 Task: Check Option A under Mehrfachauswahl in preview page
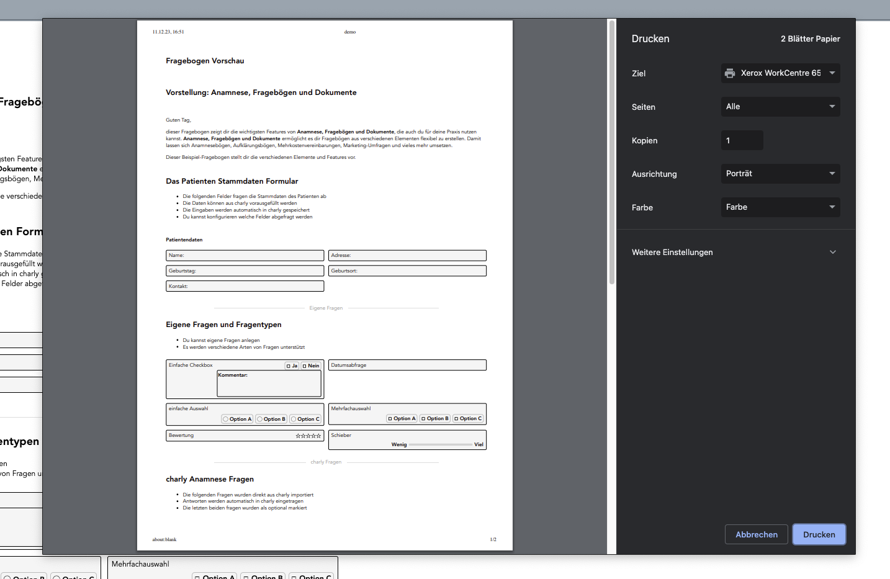point(390,419)
